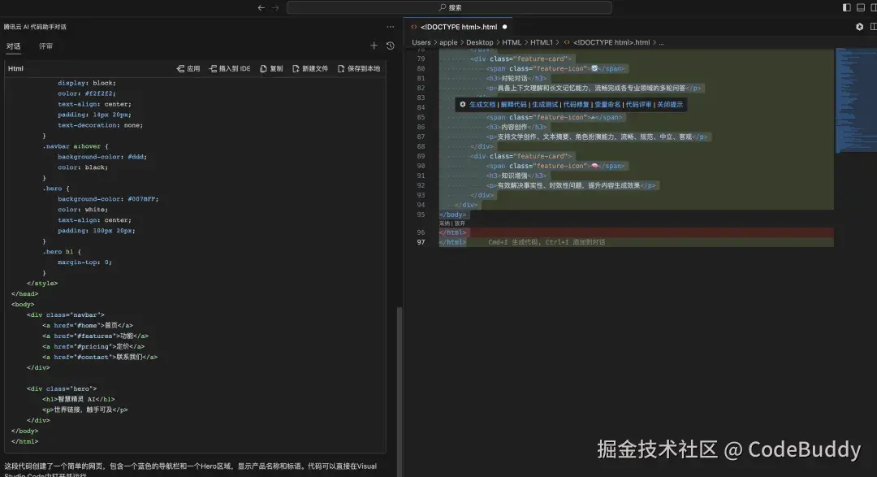Click line number 79 in gutter
The height and width of the screenshot is (477, 877).
pos(421,59)
